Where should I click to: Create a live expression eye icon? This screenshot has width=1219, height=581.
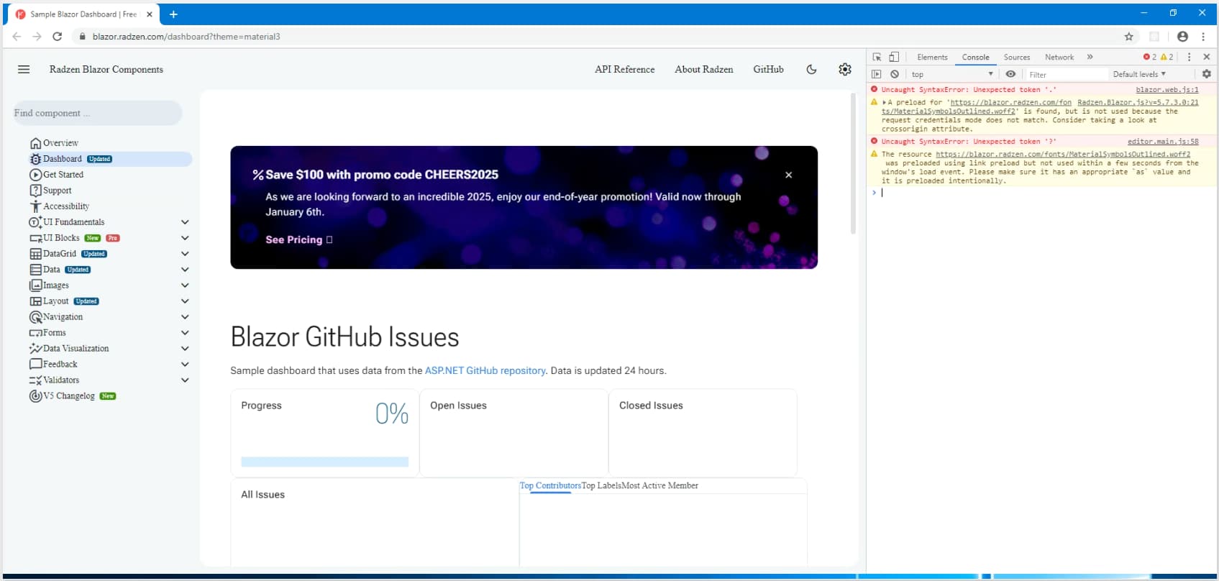point(1010,74)
